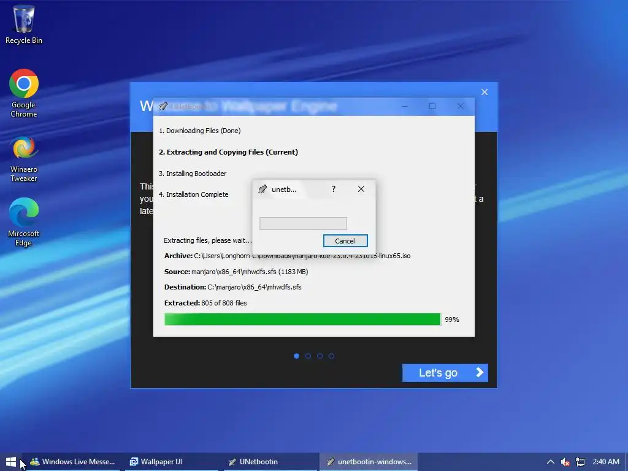
Task: Open the 2:40 AM taskbar clock
Action: point(606,462)
